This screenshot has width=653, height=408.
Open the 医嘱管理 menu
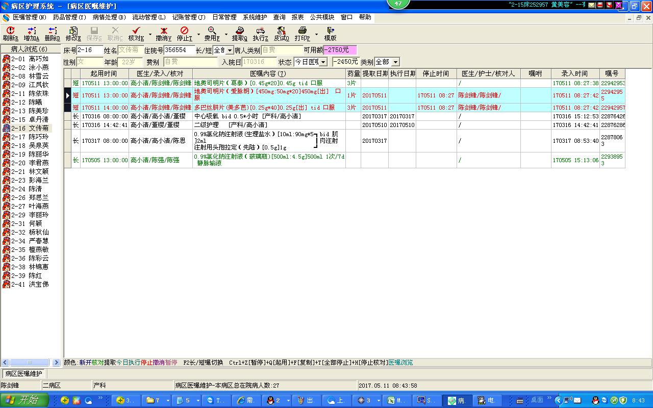(29, 17)
